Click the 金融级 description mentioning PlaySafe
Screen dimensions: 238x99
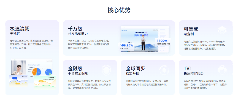click(x=90, y=84)
